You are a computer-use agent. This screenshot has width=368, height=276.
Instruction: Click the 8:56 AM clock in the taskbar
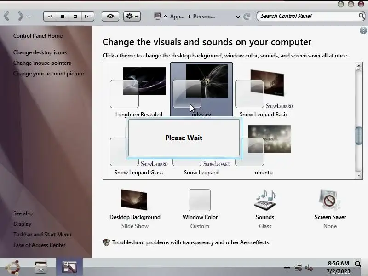[338, 264]
